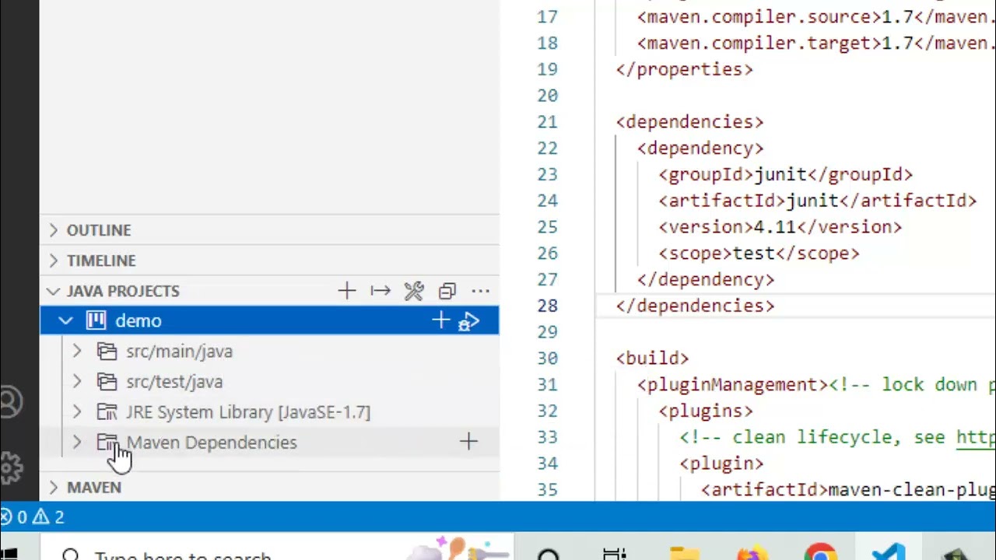This screenshot has width=996, height=560.
Task: Click the <pluginManagement> tag on line 31
Action: (x=733, y=385)
